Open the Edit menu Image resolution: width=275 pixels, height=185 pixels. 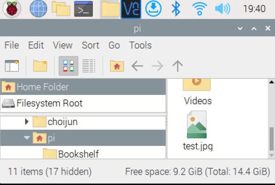pyautogui.click(x=36, y=45)
